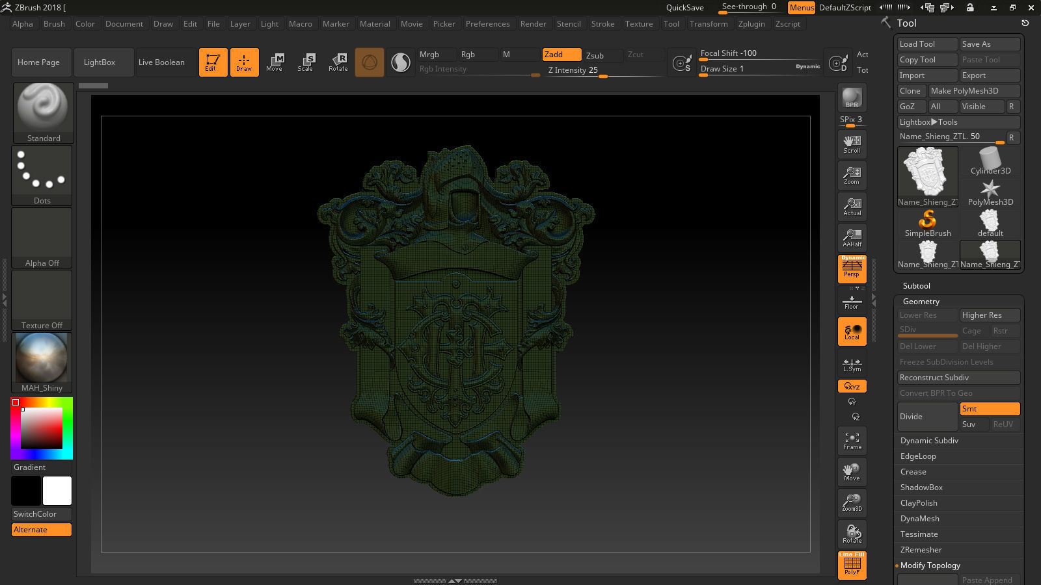Expand the ShadowBox section
The width and height of the screenshot is (1041, 585).
921,487
